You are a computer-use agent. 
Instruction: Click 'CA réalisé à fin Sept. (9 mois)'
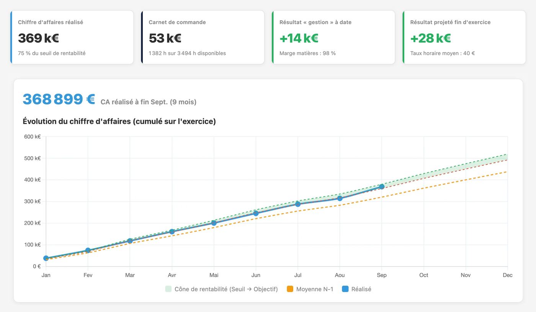click(149, 102)
